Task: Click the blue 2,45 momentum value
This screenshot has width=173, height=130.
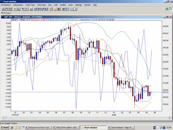Action: (9, 50)
